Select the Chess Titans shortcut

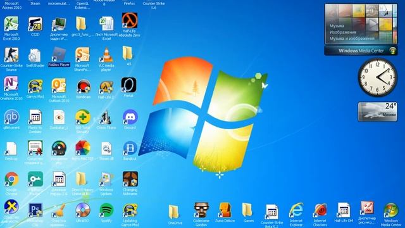click(x=106, y=117)
